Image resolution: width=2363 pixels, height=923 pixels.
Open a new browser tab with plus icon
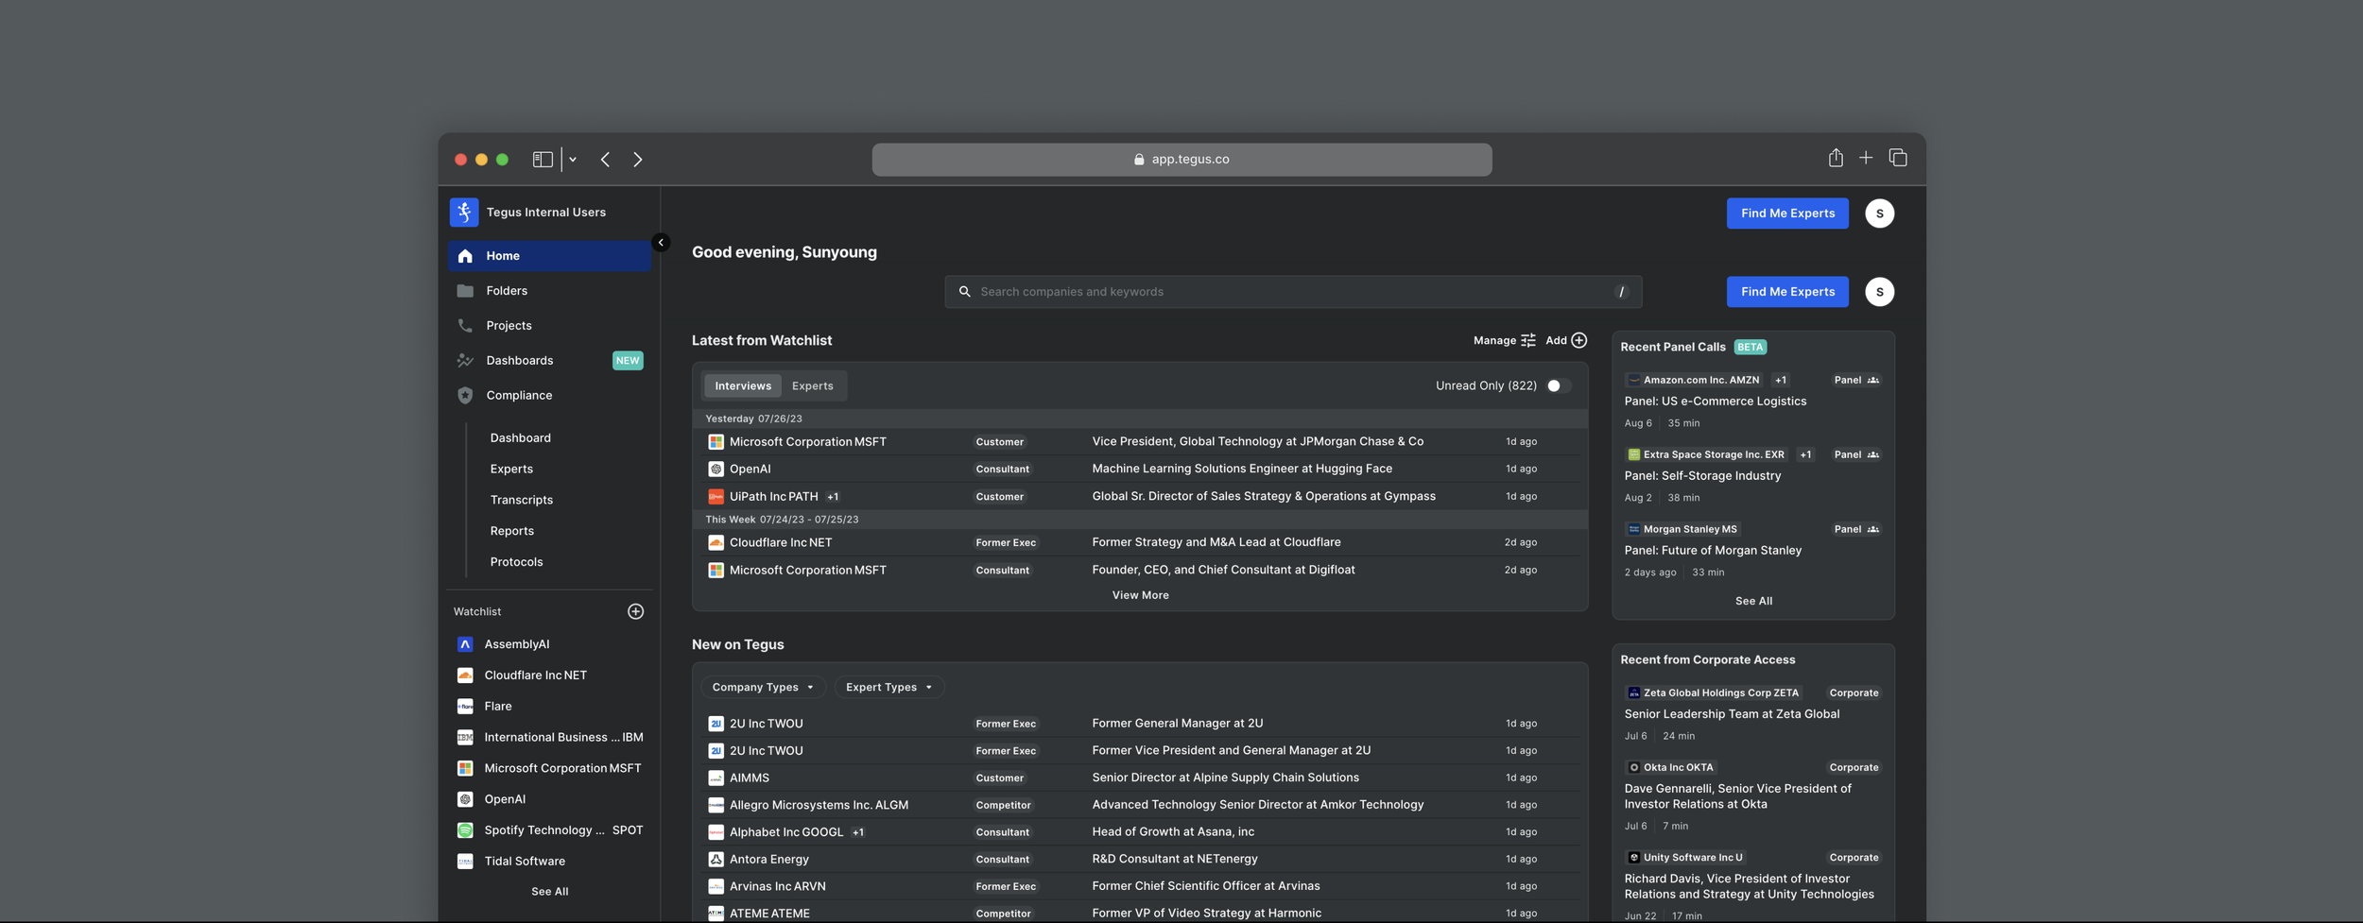[1865, 159]
